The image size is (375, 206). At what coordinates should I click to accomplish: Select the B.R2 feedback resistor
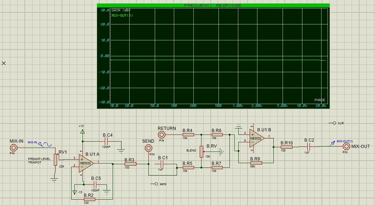tap(90, 199)
